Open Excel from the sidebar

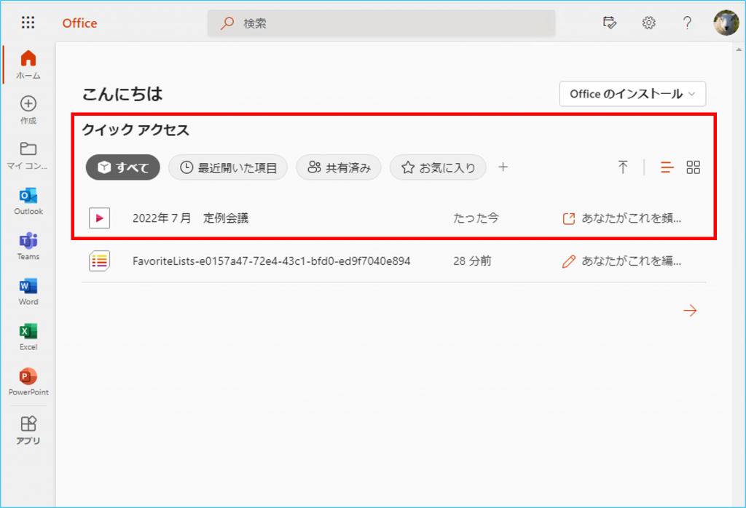pos(28,336)
